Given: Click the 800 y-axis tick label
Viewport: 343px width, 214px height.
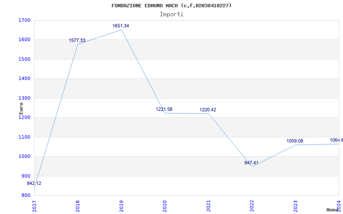Looking at the screenshot, I should (26, 196).
